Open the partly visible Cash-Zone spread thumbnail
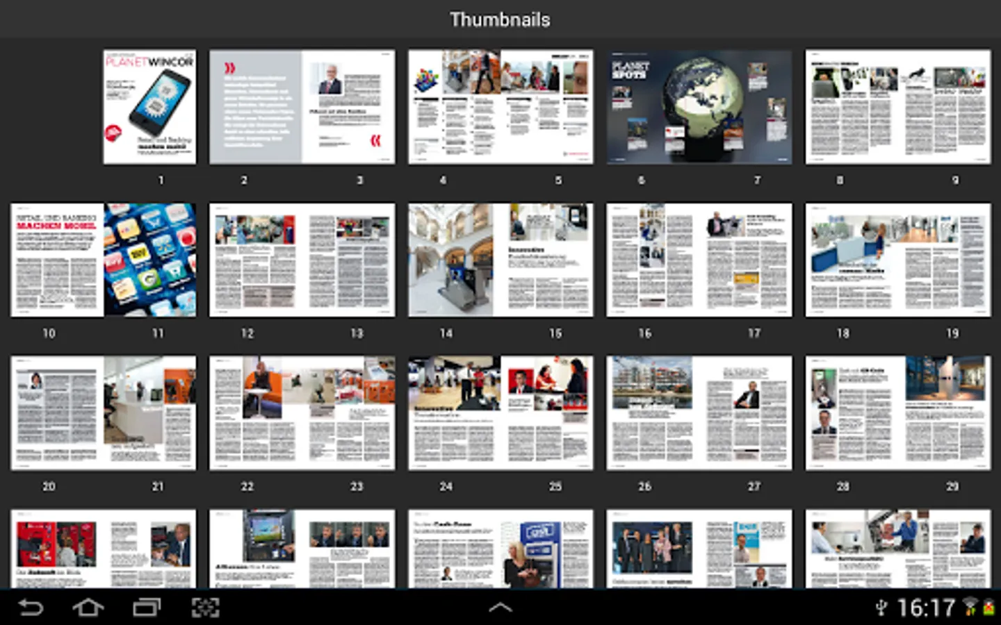 click(x=500, y=549)
